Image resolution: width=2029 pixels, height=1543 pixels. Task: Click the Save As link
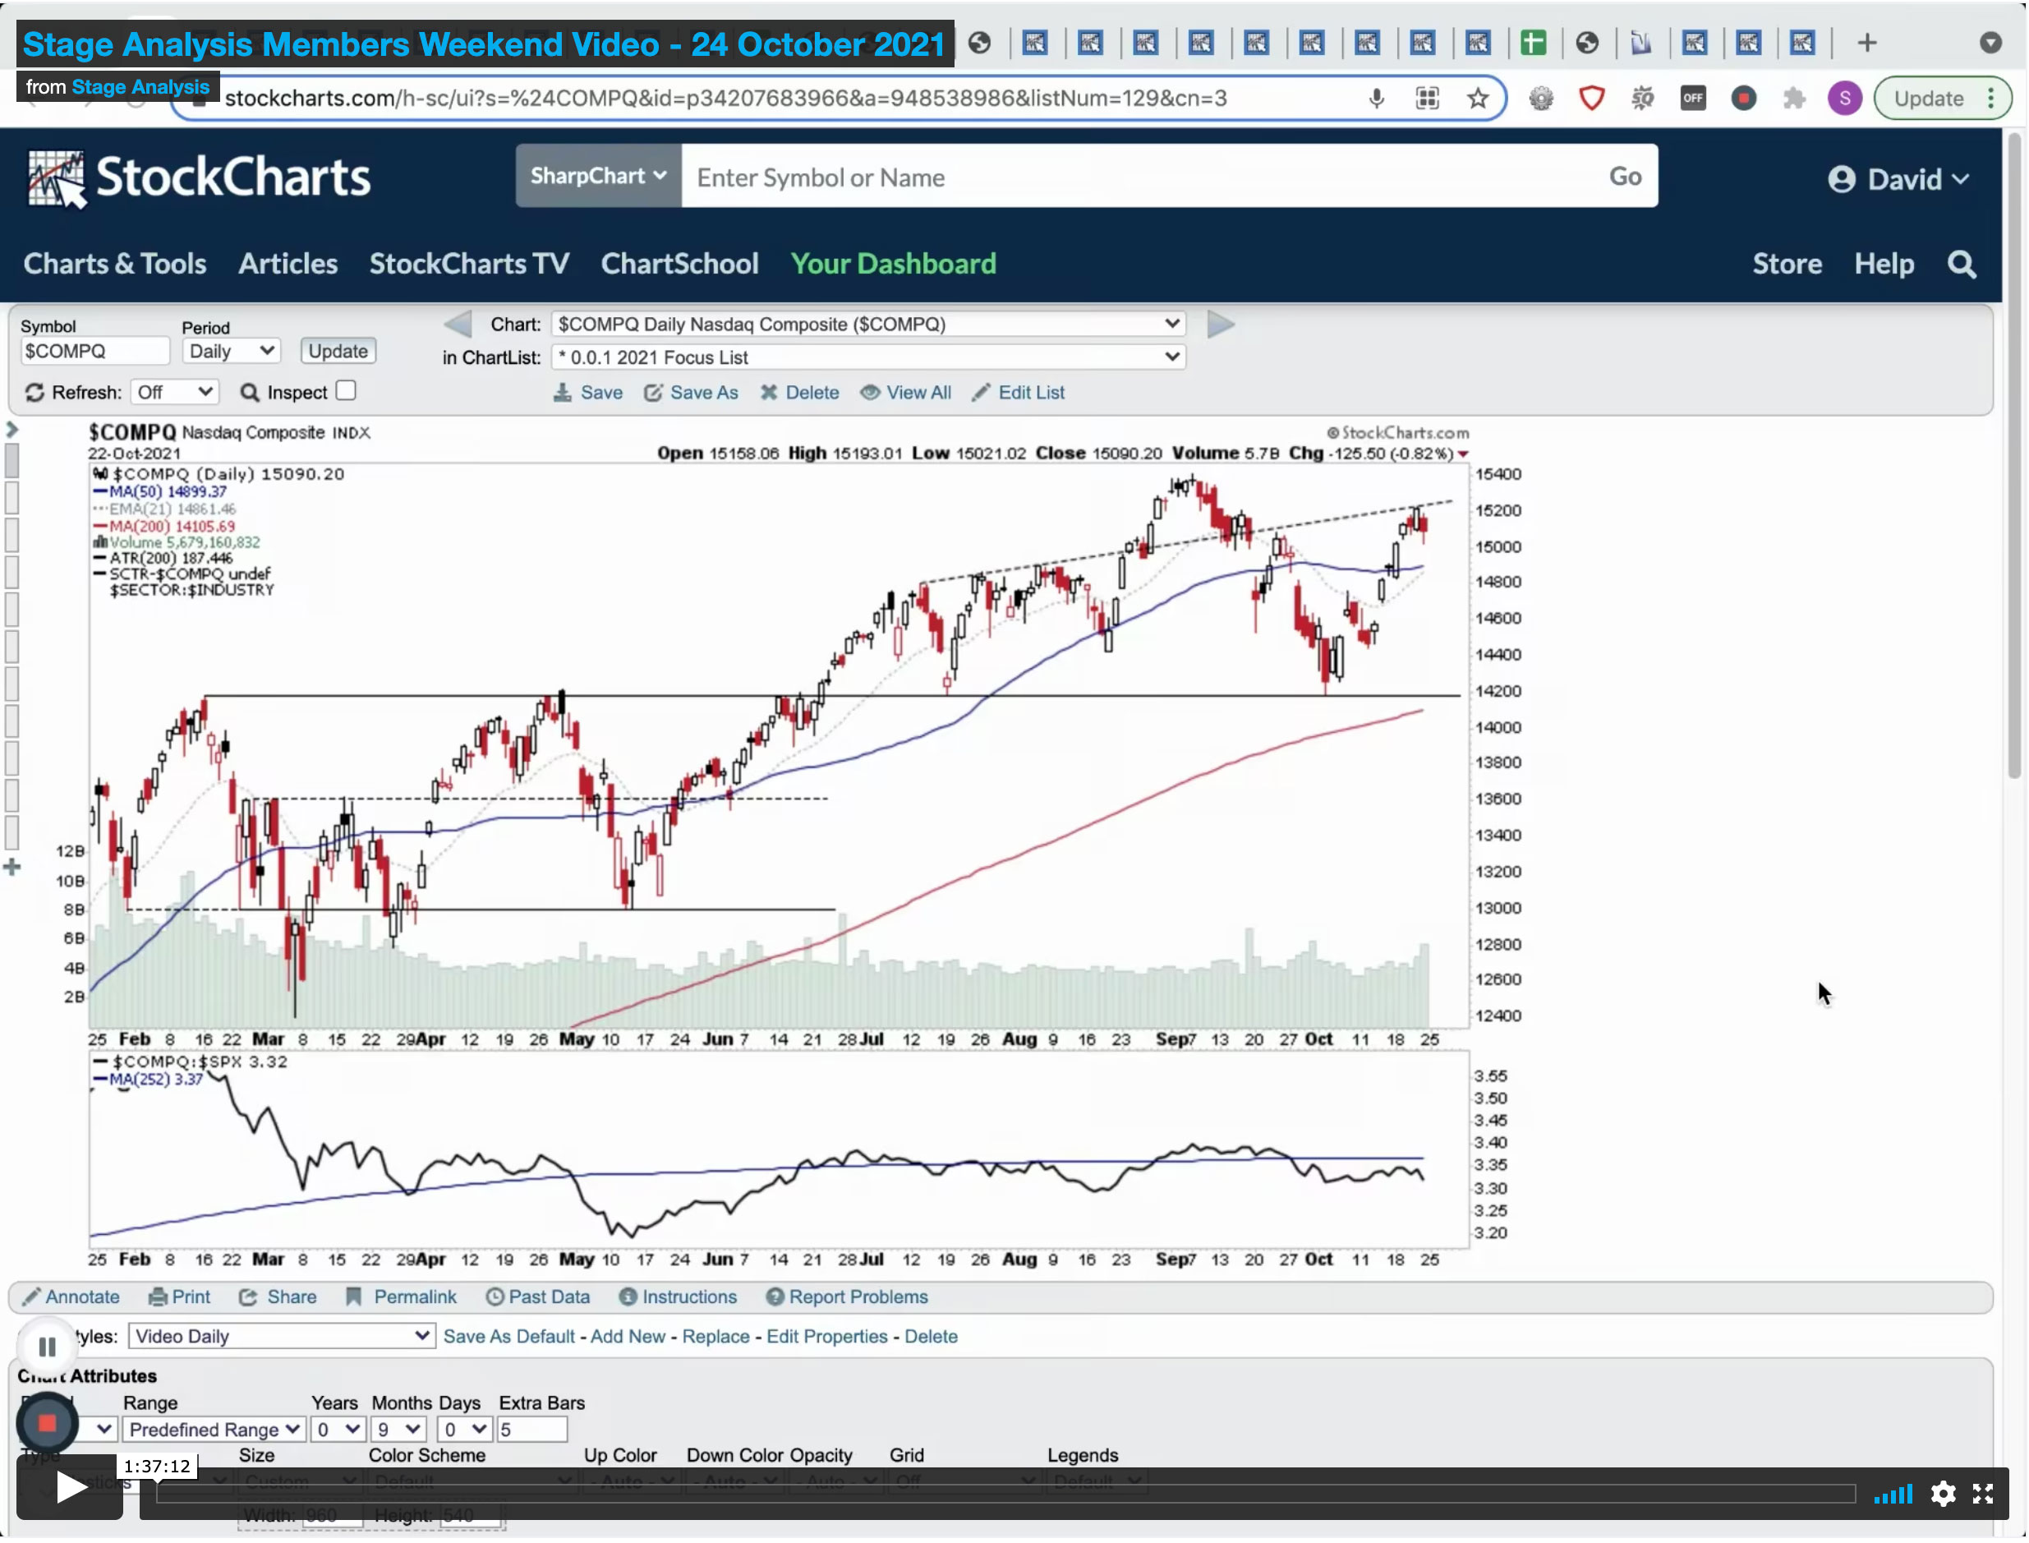pos(703,393)
